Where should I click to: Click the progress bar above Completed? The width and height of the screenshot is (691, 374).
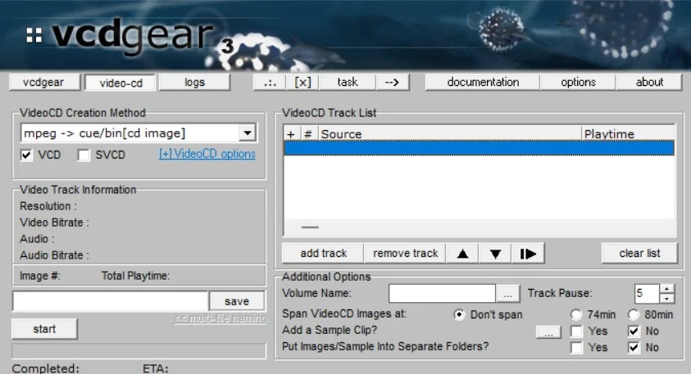[139, 351]
